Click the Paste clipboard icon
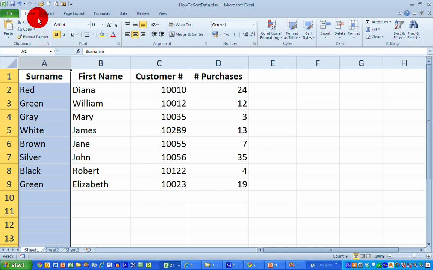The width and height of the screenshot is (433, 270). [8, 25]
